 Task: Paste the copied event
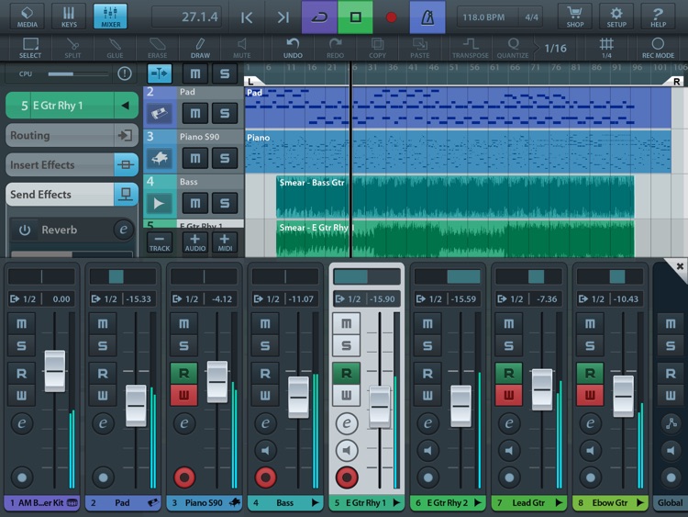coord(420,48)
